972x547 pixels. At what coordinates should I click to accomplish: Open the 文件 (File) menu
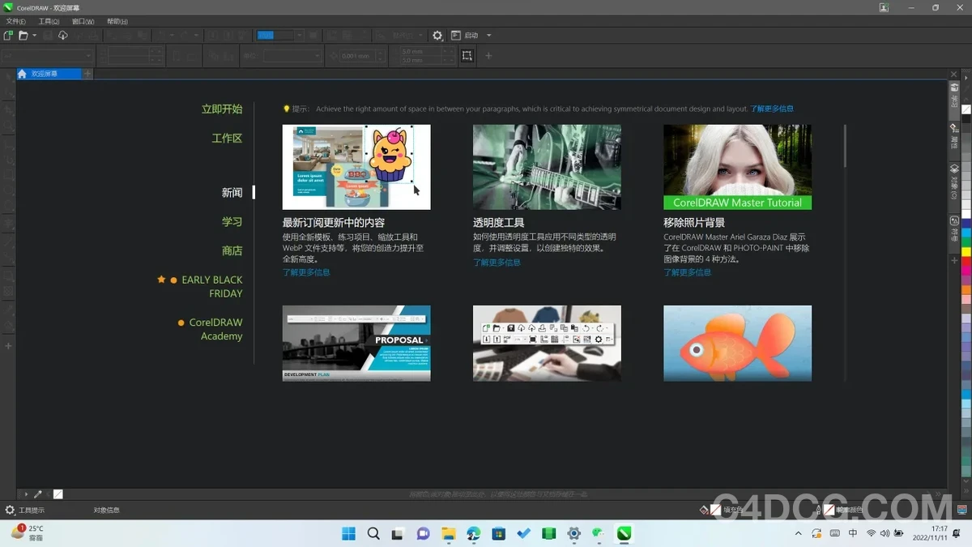click(14, 21)
